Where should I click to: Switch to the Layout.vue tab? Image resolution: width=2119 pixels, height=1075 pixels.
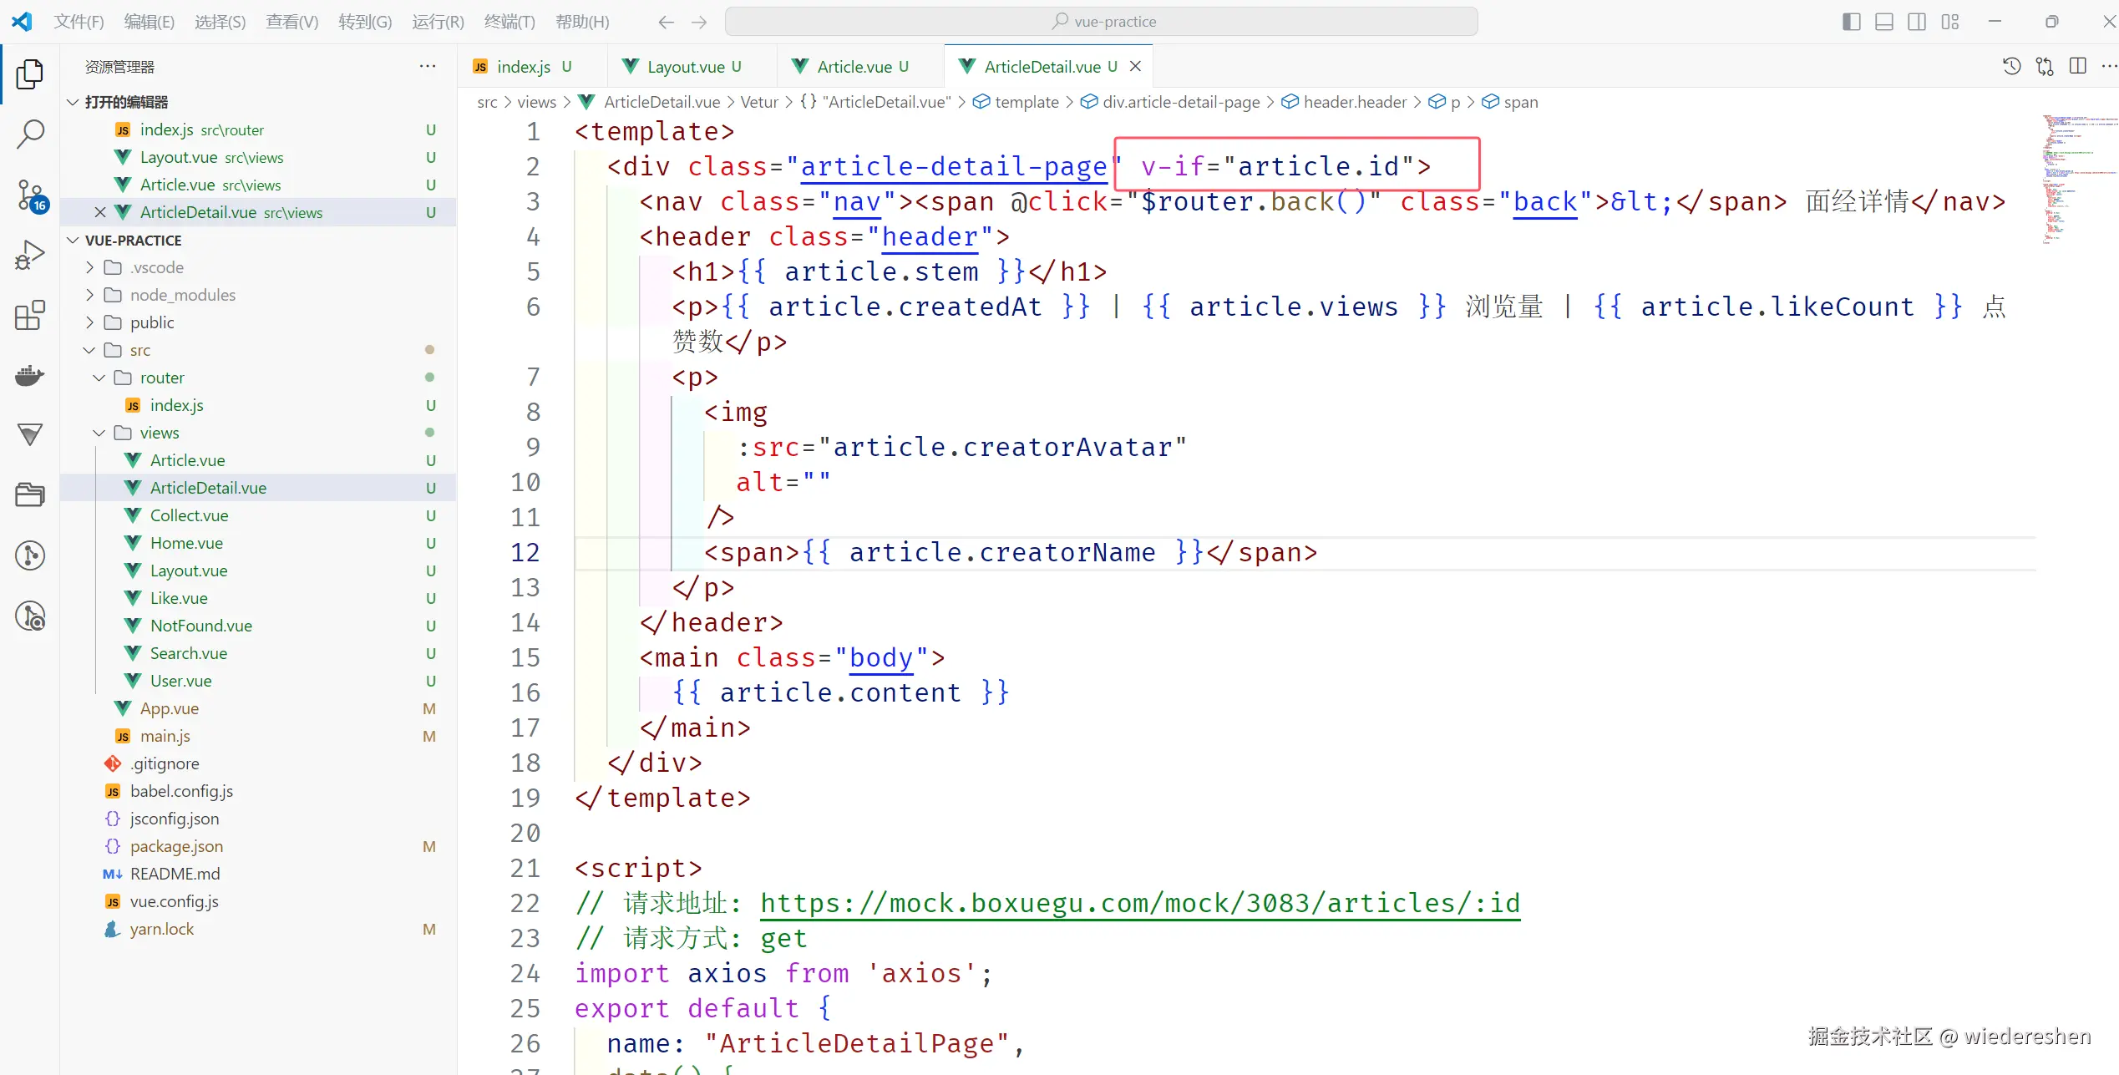click(x=686, y=67)
